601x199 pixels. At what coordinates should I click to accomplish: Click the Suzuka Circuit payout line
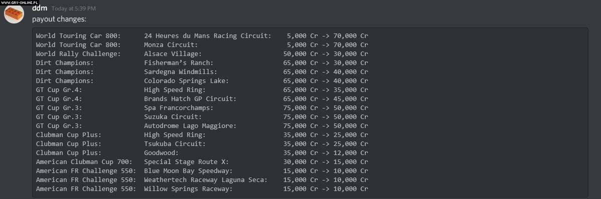point(202,117)
